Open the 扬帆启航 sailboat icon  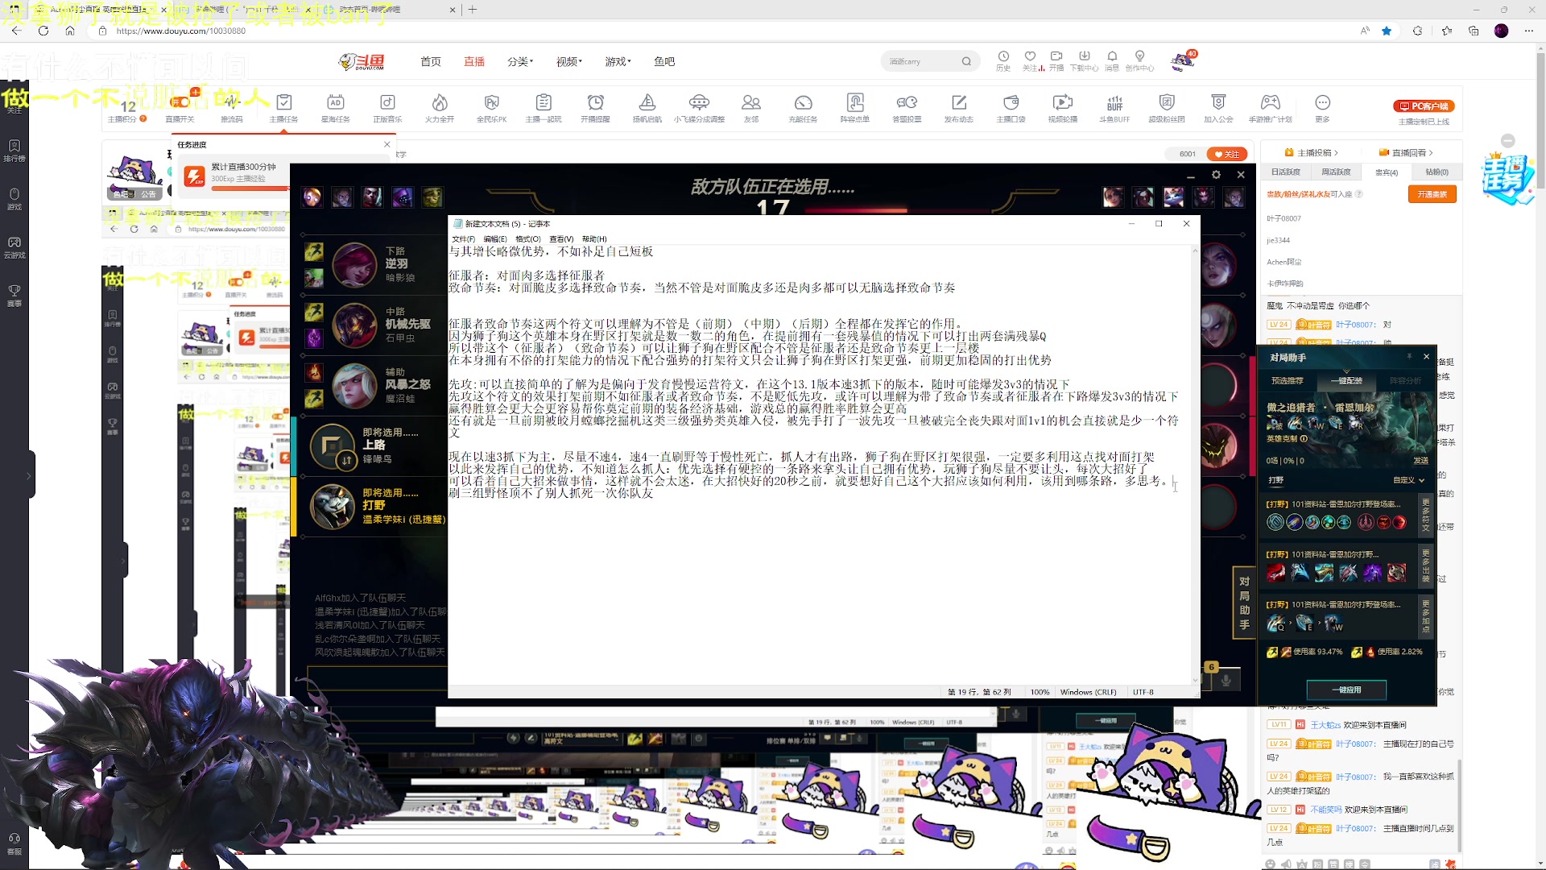(647, 107)
